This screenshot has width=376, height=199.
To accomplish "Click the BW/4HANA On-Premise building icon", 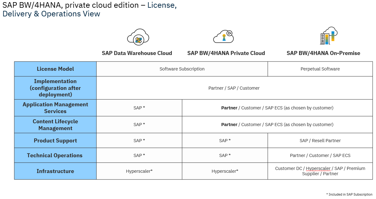I will [x=329, y=36].
